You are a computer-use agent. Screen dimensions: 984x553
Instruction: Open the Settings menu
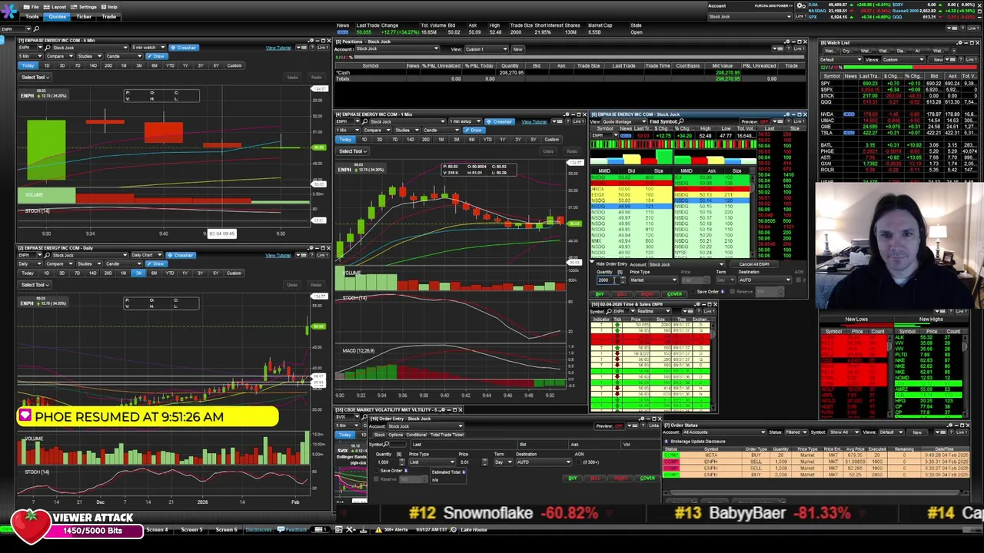[x=83, y=7]
